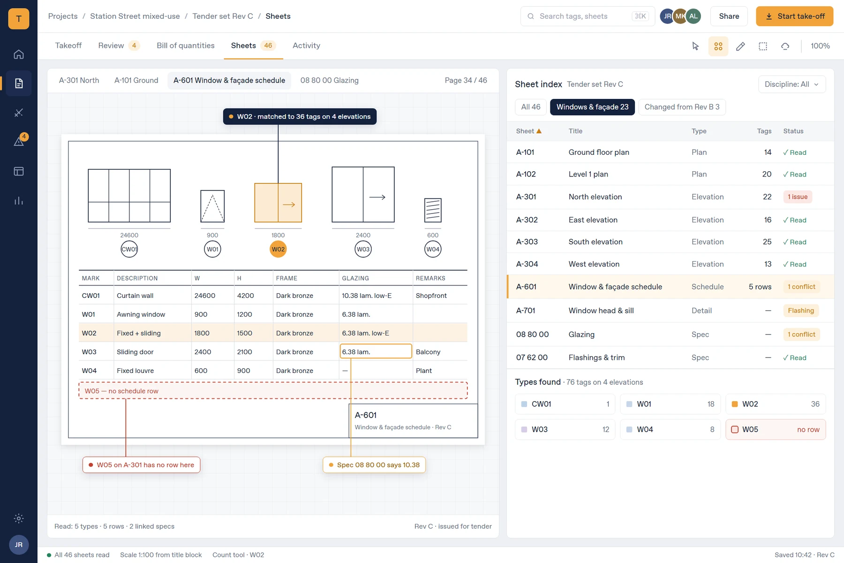Filter by Changed from Rev B 3
844x563 pixels.
pyautogui.click(x=682, y=107)
